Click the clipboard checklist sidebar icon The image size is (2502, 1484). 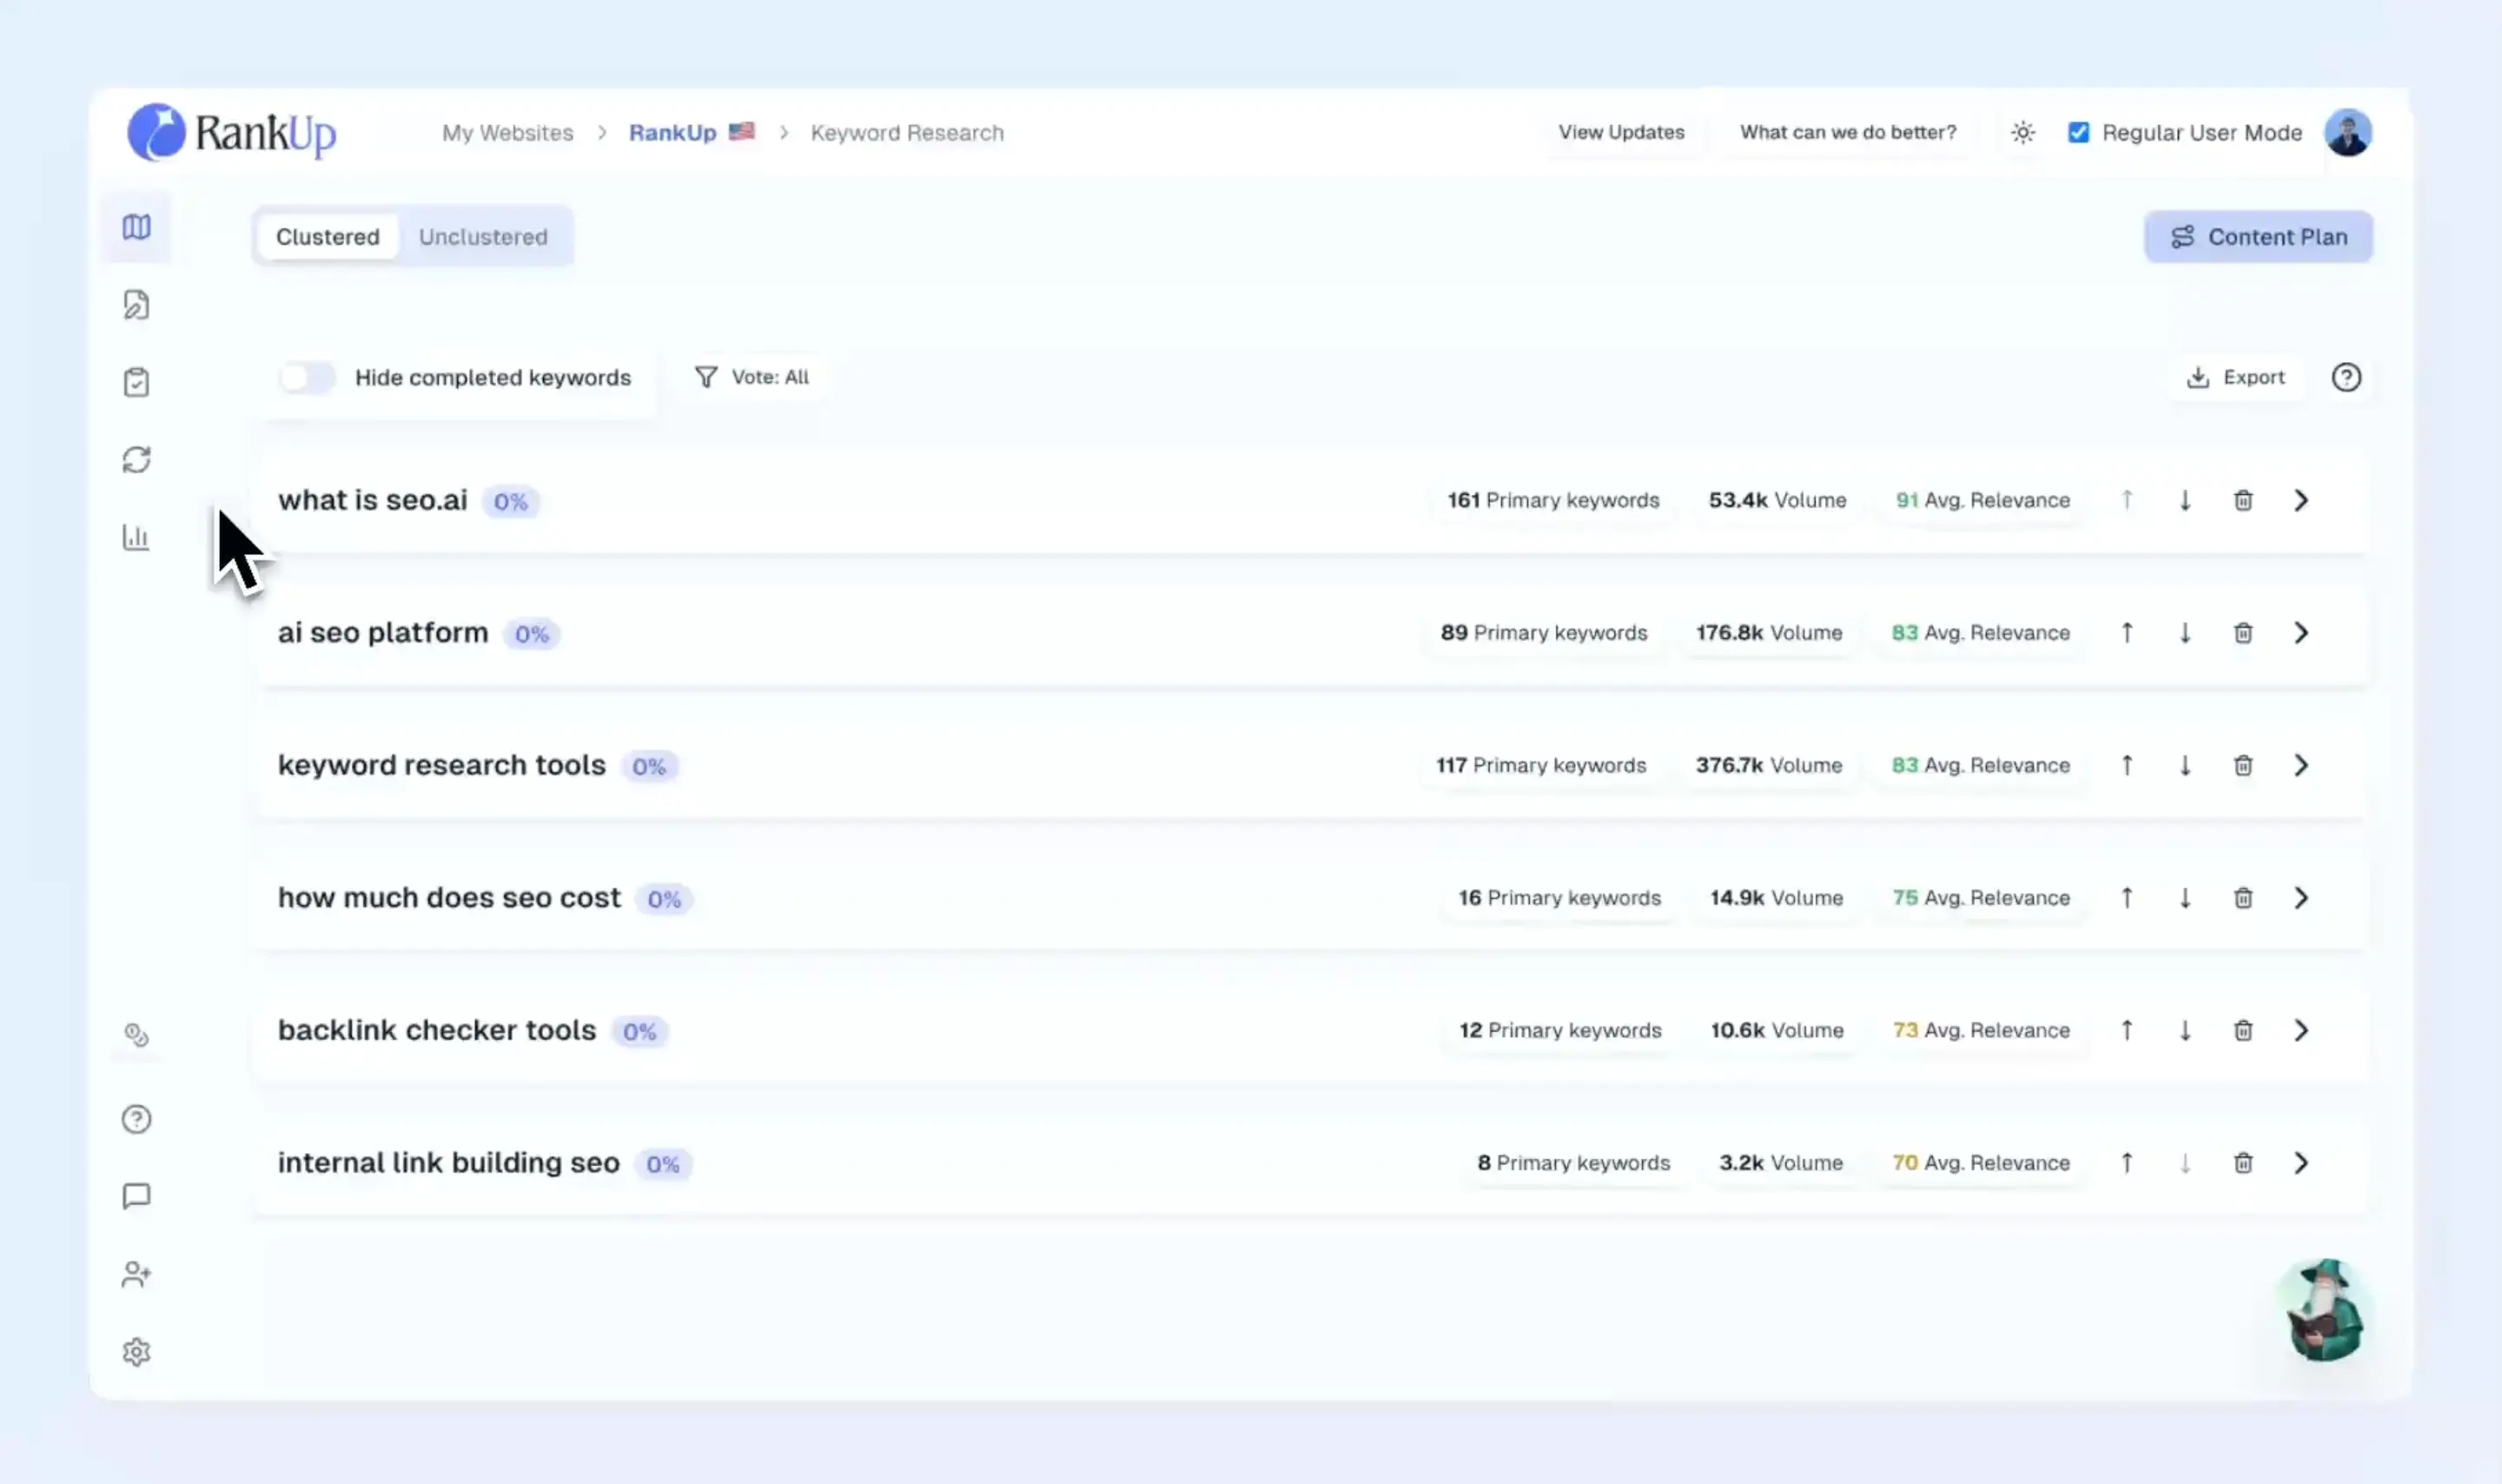click(137, 382)
